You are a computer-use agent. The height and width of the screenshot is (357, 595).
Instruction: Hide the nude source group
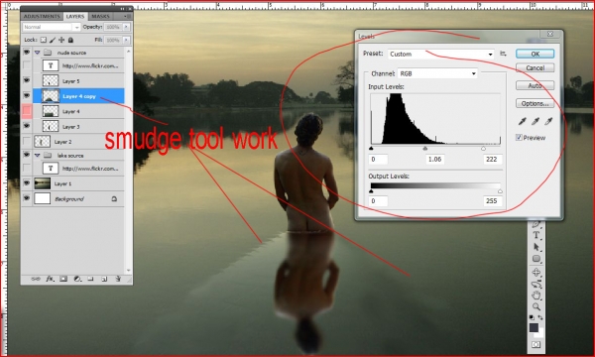pos(27,52)
